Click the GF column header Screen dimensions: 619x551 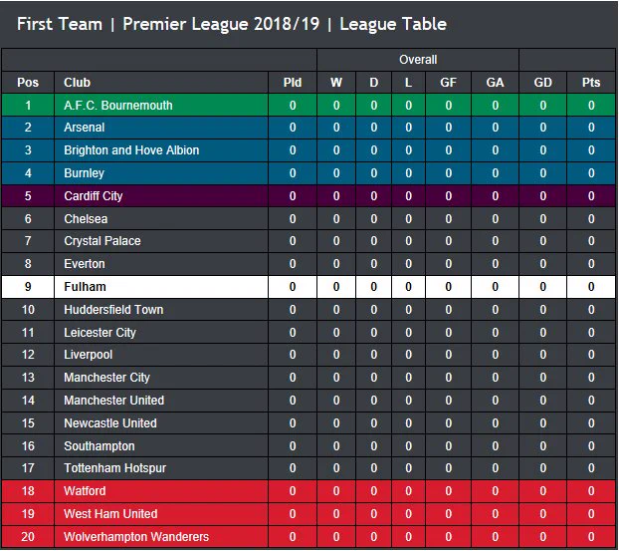pos(448,83)
